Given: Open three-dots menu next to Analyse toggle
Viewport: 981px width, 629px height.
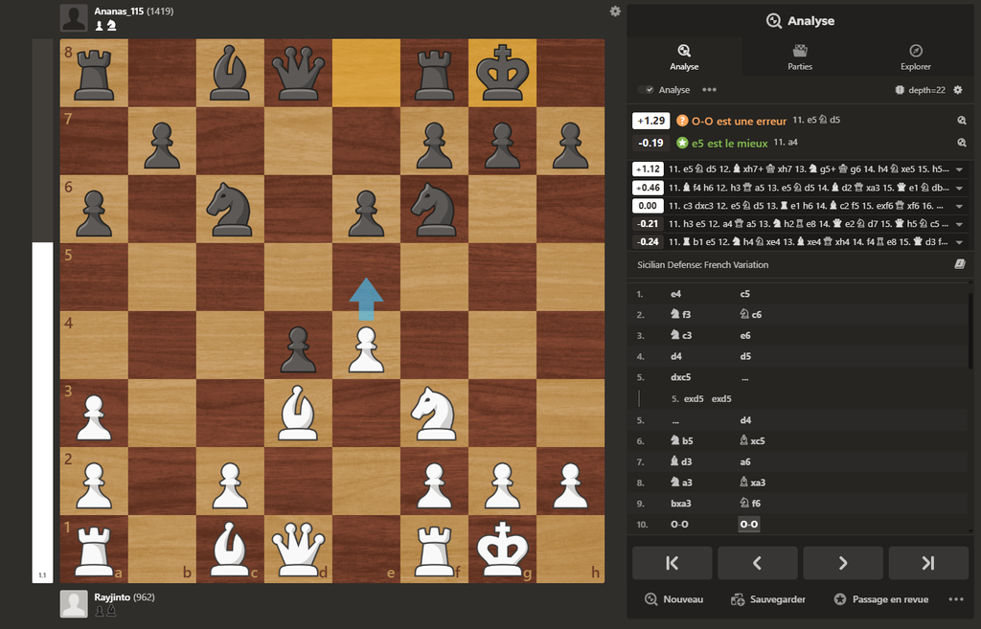Looking at the screenshot, I should click(x=709, y=89).
